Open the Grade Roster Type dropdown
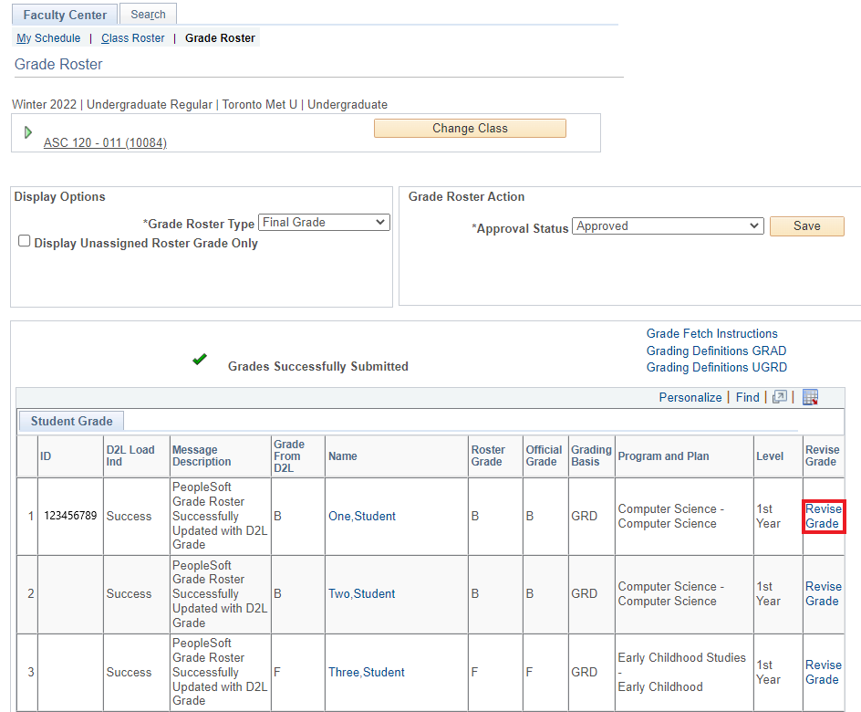 point(324,223)
